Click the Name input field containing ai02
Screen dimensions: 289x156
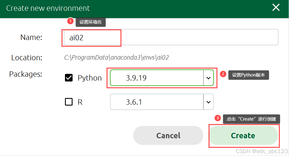(171, 37)
